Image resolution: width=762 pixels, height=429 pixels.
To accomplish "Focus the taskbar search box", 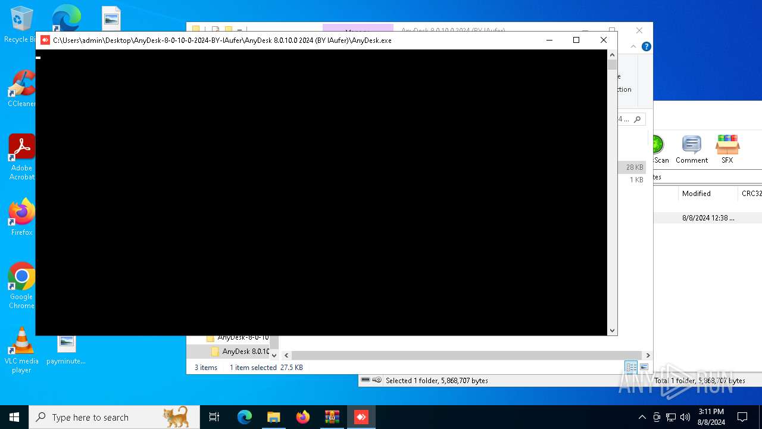I will click(x=114, y=417).
